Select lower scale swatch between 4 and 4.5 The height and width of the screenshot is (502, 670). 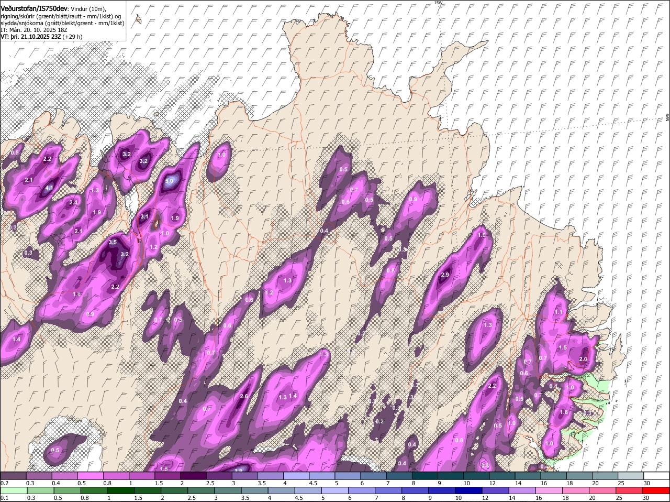tap(283, 490)
